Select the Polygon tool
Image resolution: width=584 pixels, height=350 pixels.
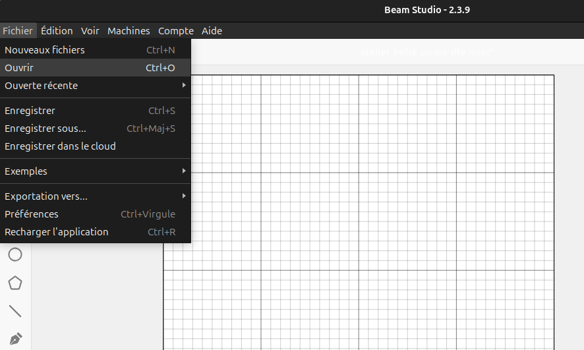pyautogui.click(x=15, y=283)
